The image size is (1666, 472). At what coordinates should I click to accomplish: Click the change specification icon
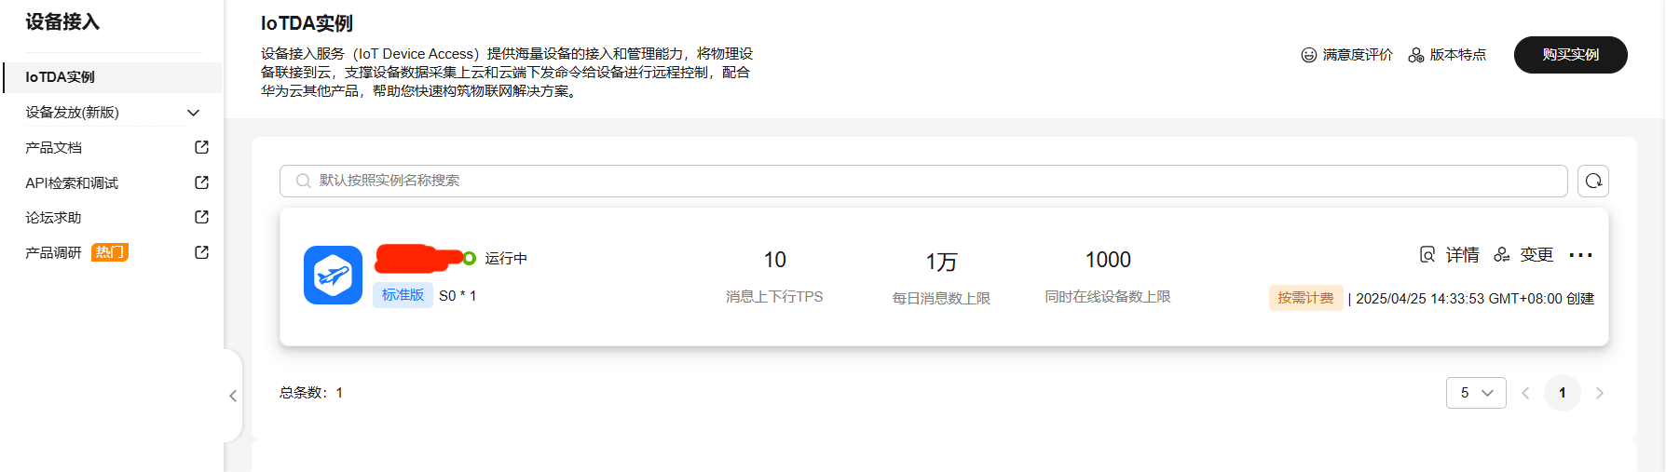click(1501, 254)
